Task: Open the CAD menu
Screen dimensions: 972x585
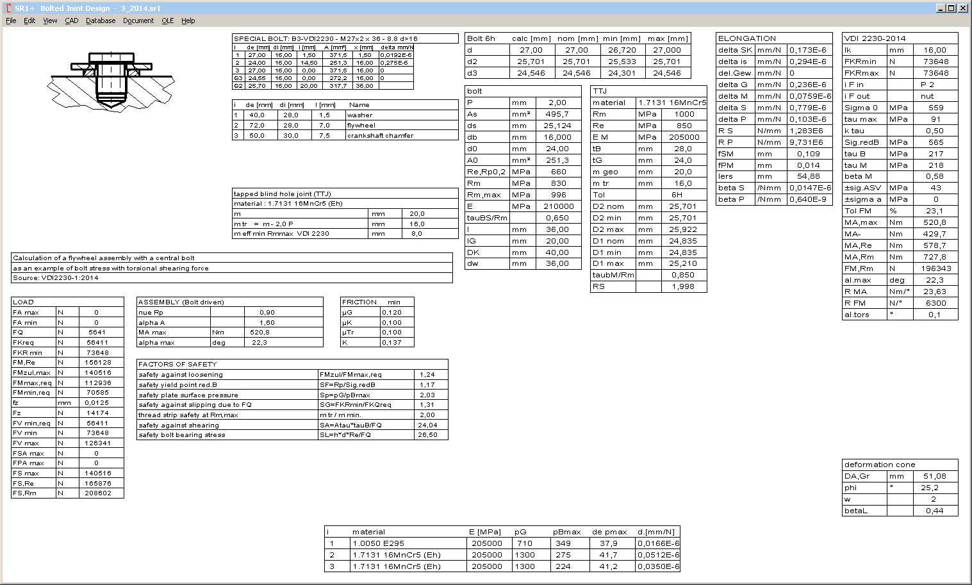Action: [71, 21]
